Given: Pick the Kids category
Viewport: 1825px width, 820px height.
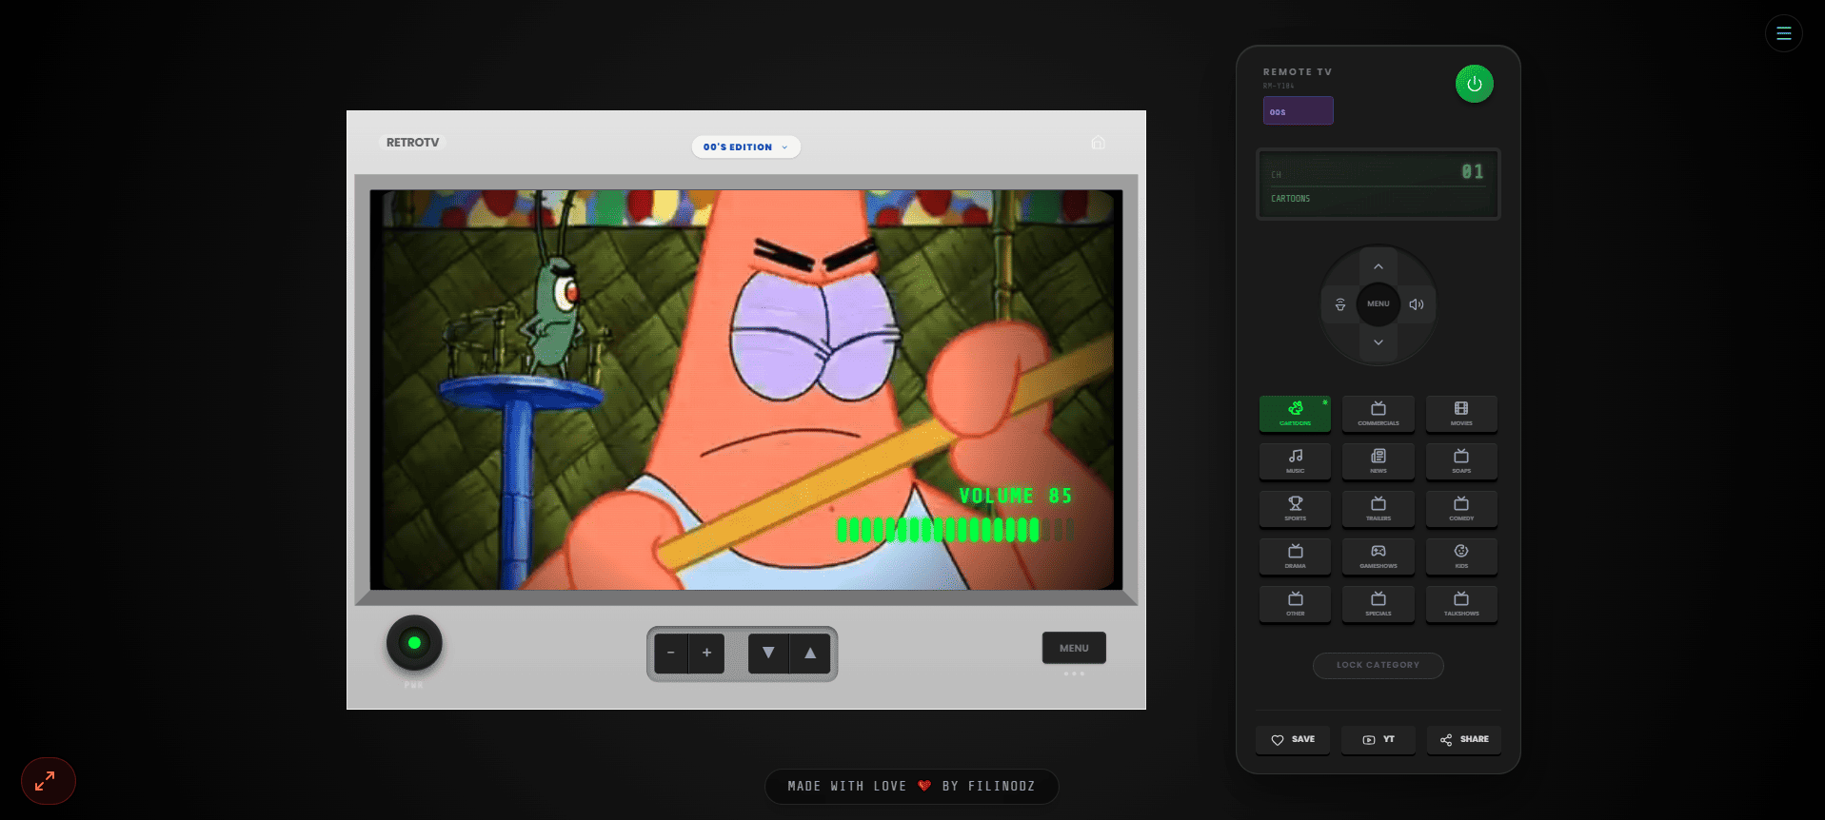Looking at the screenshot, I should pos(1461,556).
